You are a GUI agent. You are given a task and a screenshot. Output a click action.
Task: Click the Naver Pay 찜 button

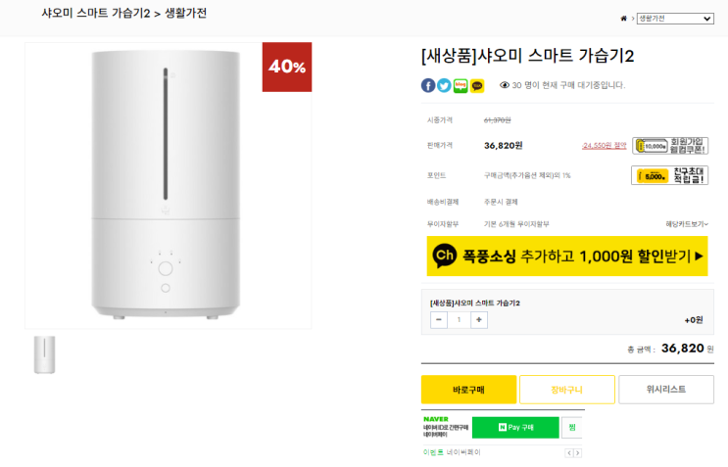pos(571,428)
